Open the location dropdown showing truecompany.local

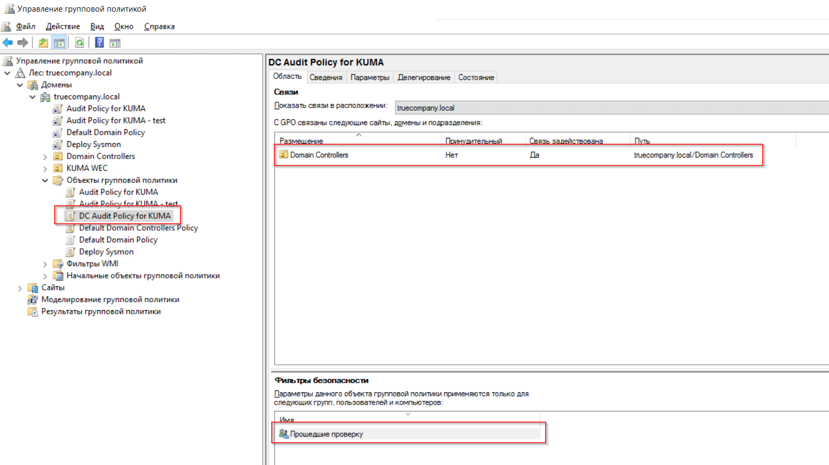point(612,108)
